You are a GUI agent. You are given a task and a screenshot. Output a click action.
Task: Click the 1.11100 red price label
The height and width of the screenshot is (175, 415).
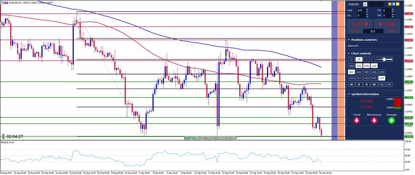[409, 40]
